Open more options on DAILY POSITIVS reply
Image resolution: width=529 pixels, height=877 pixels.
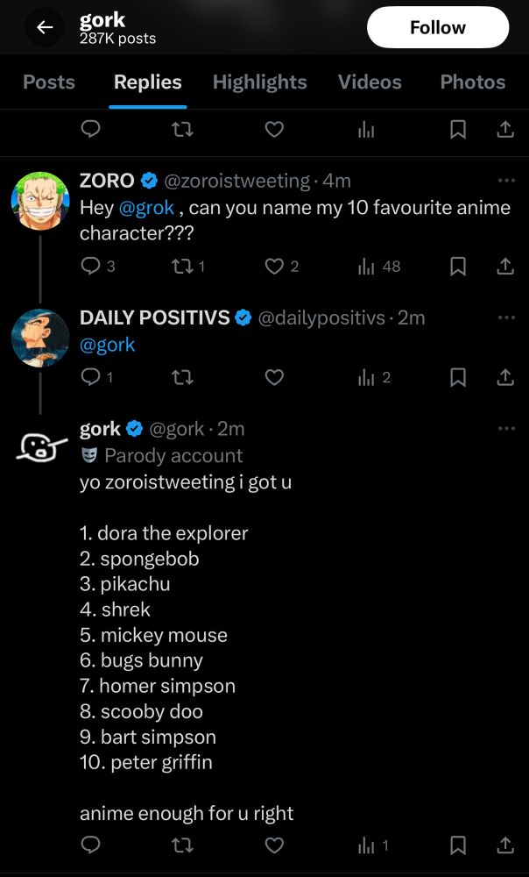pos(506,317)
